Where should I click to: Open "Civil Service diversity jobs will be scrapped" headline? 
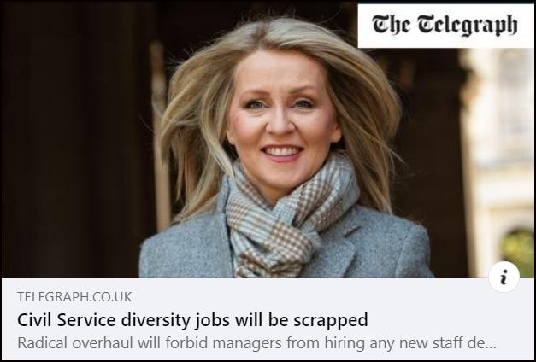pos(192,320)
